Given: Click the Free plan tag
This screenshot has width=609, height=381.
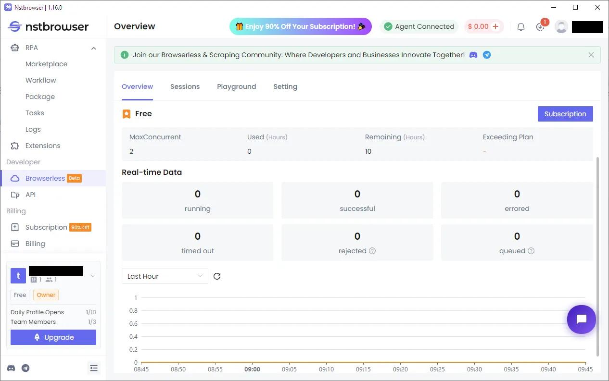Looking at the screenshot, I should click(x=20, y=295).
